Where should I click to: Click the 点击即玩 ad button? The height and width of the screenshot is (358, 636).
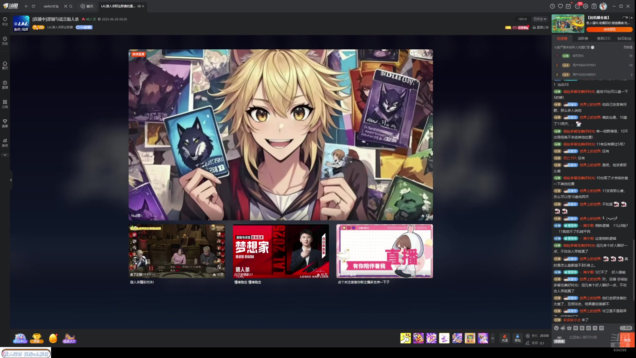click(609, 30)
